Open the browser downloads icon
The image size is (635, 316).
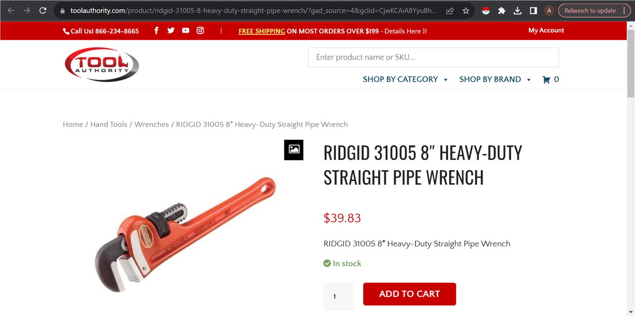coord(517,10)
